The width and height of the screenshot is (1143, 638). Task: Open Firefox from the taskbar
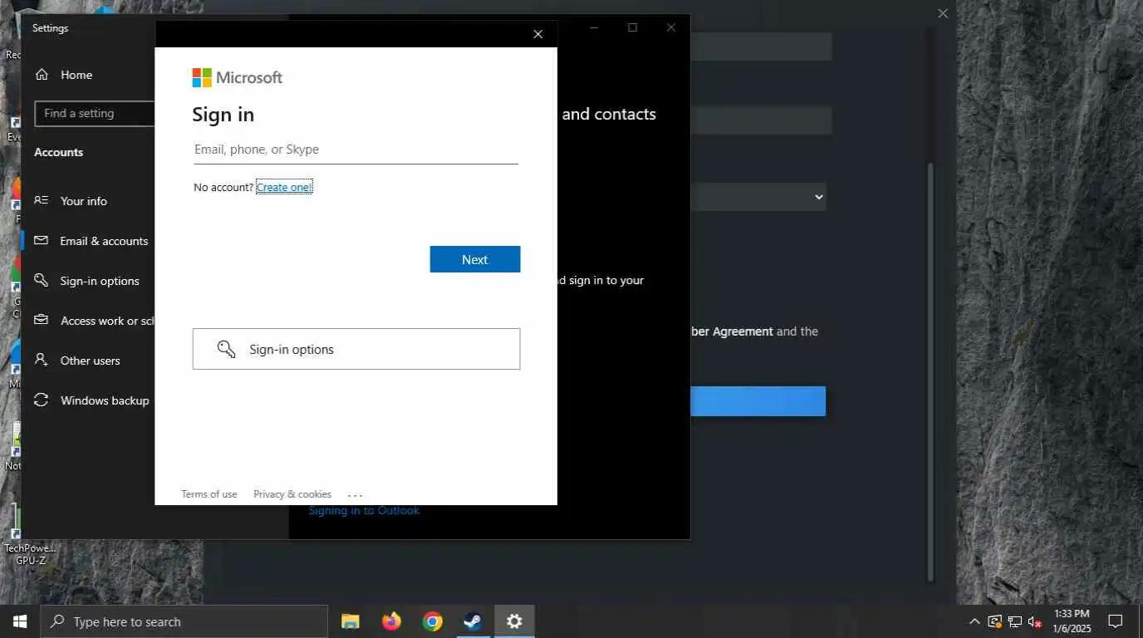[391, 621]
